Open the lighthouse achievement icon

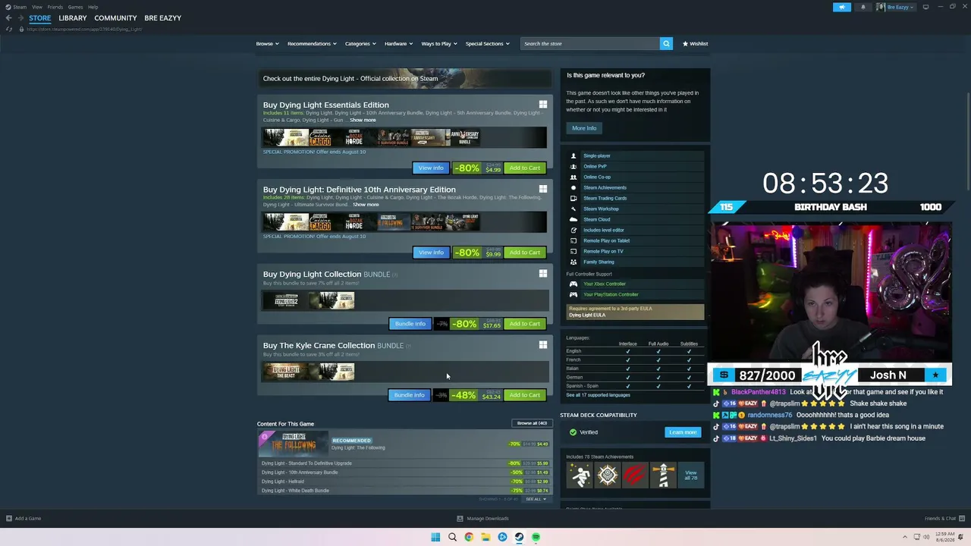pos(662,475)
